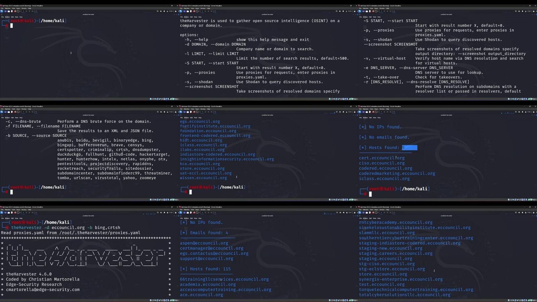Viewport: 537px width, 302px height.
Task: Click host 'wissen.eccouncil.org'
Action: point(203,178)
